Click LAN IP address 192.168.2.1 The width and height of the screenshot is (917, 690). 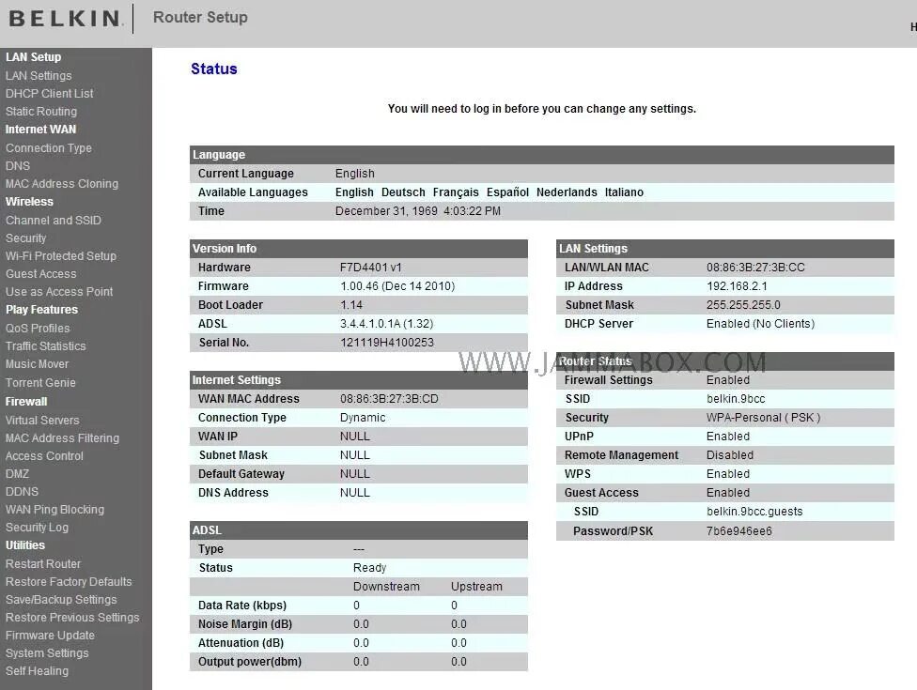[737, 286]
